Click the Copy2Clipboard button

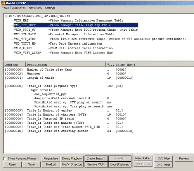(120, 164)
